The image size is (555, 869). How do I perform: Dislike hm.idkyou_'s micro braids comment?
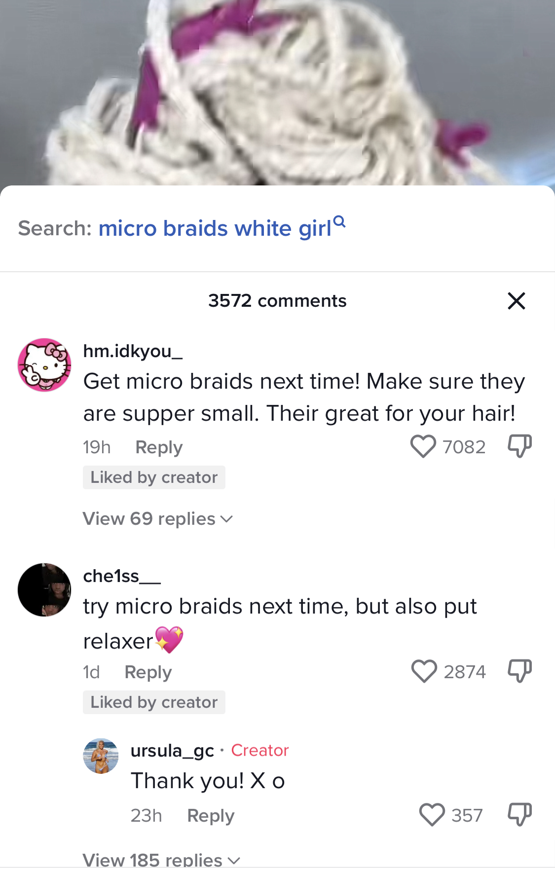click(x=519, y=446)
